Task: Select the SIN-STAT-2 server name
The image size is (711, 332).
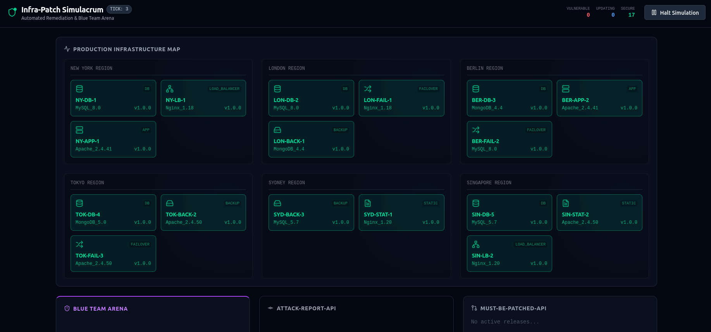Action: [575, 214]
